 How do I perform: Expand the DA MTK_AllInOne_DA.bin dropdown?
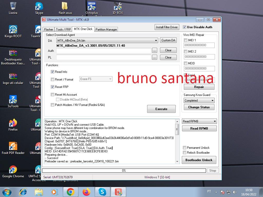pos(107,40)
